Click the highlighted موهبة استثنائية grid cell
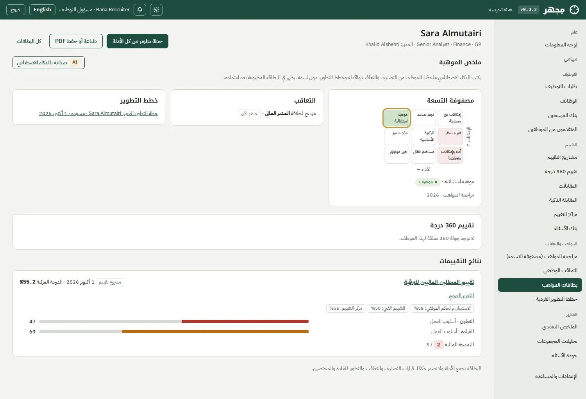This screenshot has width=586, height=399. (x=397, y=118)
